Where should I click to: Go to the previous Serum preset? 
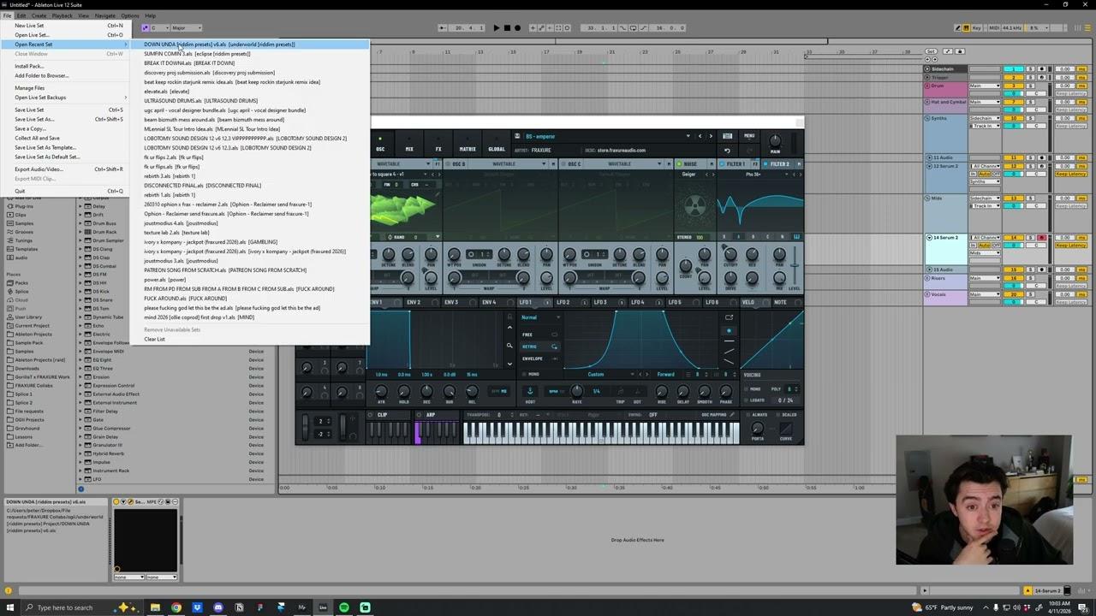(x=700, y=136)
